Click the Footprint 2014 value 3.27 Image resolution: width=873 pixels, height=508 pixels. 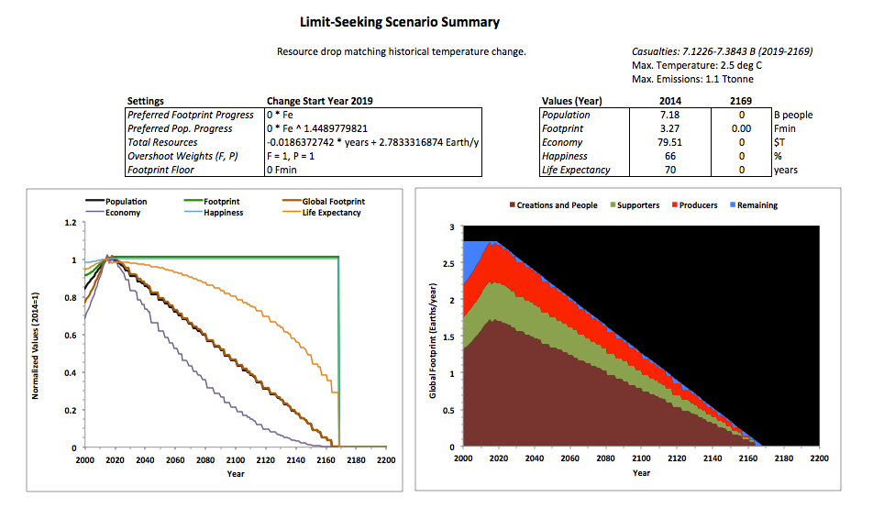point(670,128)
